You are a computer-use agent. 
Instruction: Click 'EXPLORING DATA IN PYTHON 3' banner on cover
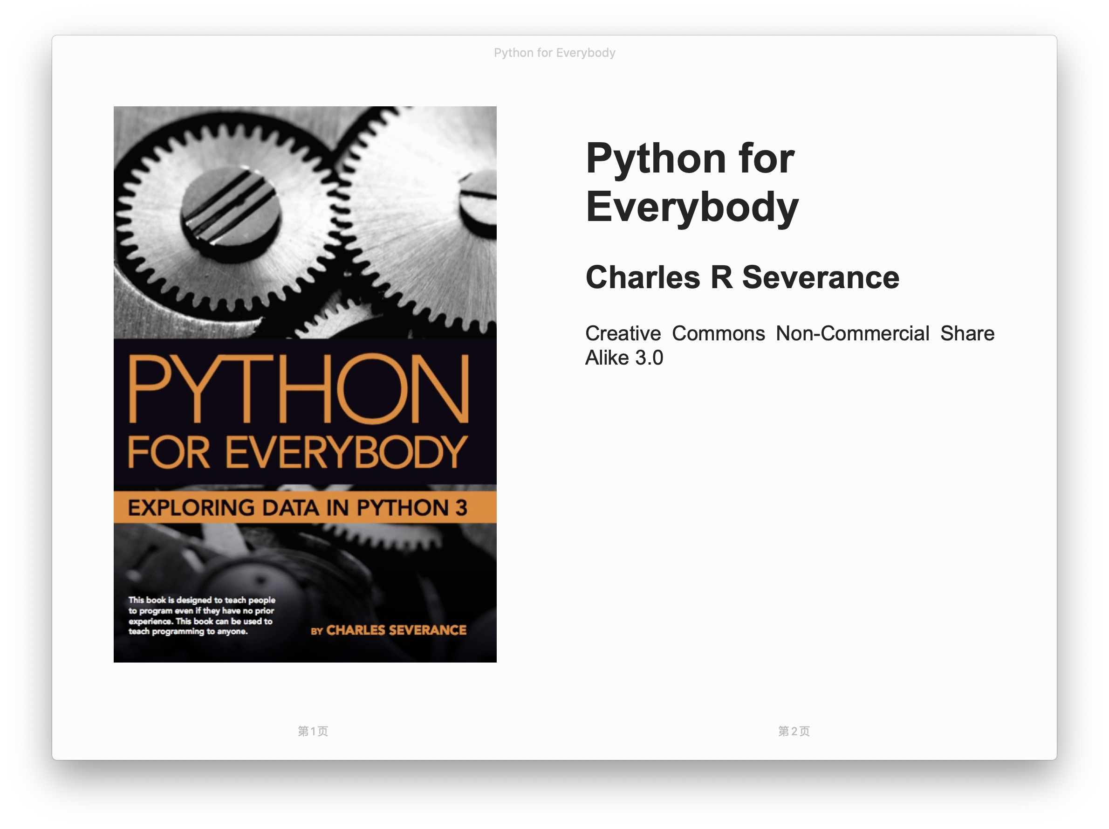[305, 507]
